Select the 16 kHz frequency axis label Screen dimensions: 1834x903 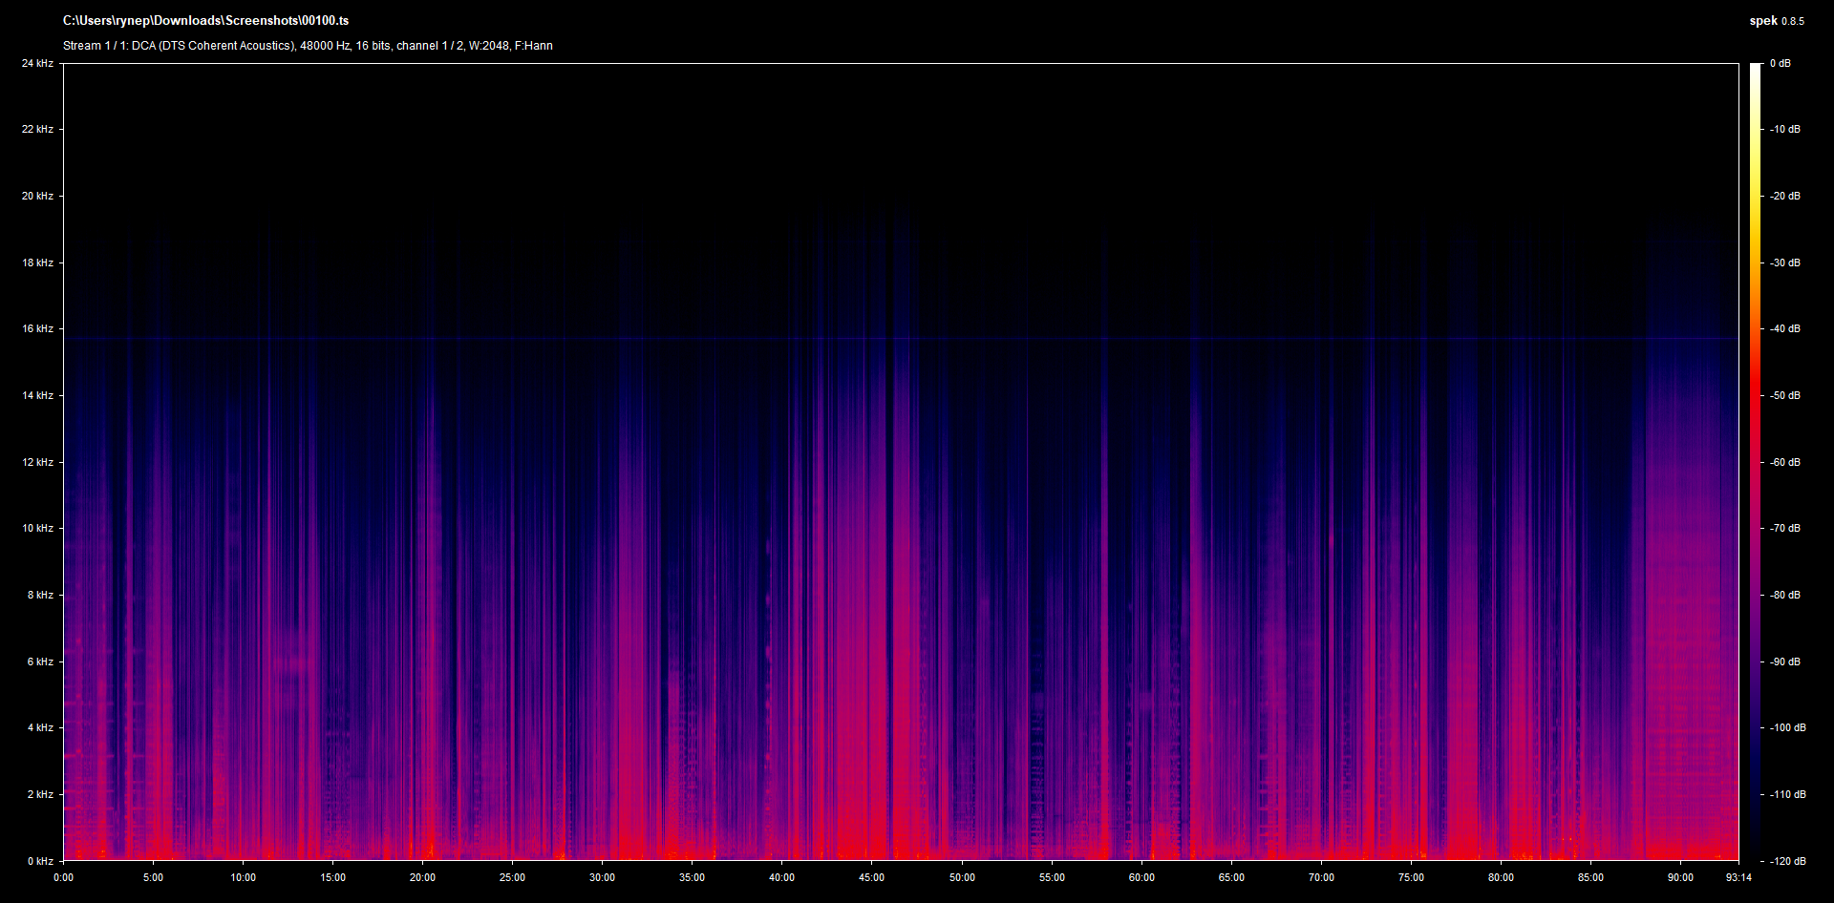[37, 328]
